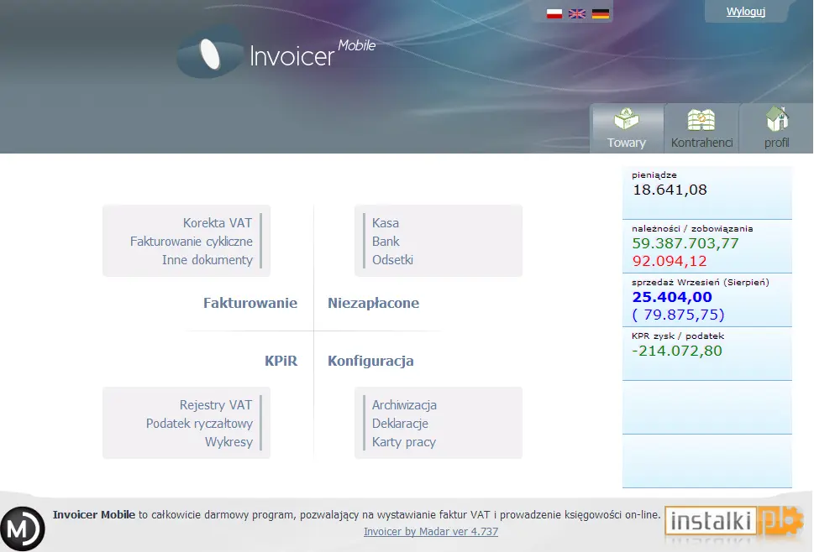Viewport: 814px width, 552px height.
Task: Go to Konfiguracja module
Action: 370,361
